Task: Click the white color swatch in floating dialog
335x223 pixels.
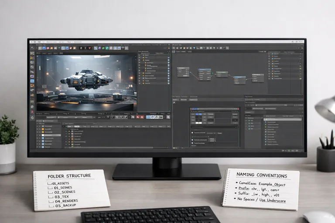Action: [198, 123]
